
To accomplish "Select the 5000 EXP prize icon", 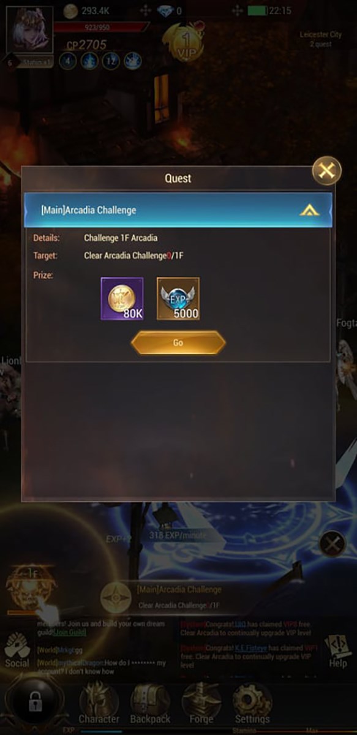I will [178, 298].
